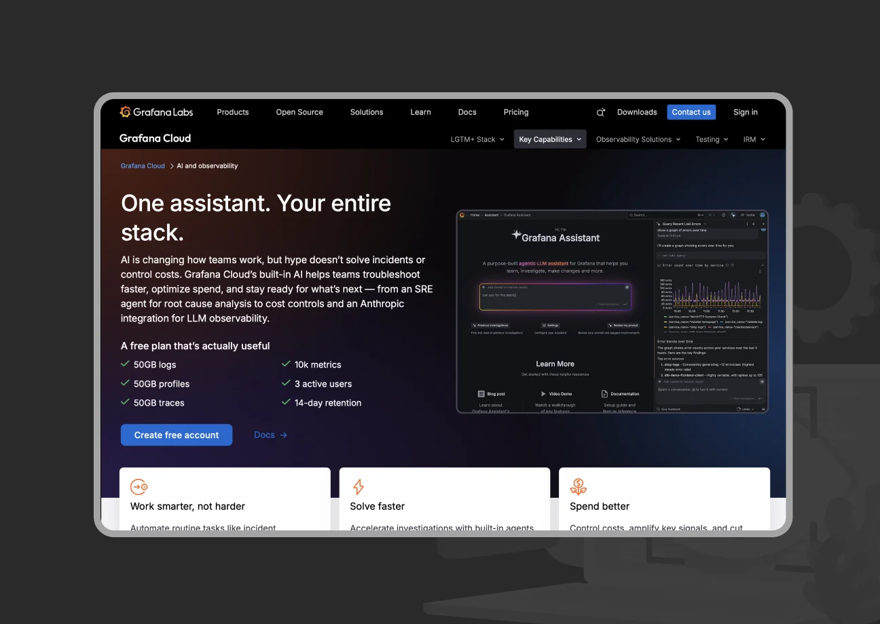Click the 50GB traces text
Image resolution: width=880 pixels, height=624 pixels.
pyautogui.click(x=159, y=402)
